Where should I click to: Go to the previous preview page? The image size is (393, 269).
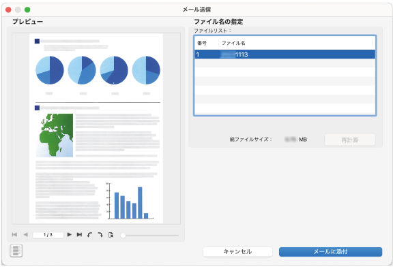[x=25, y=235]
